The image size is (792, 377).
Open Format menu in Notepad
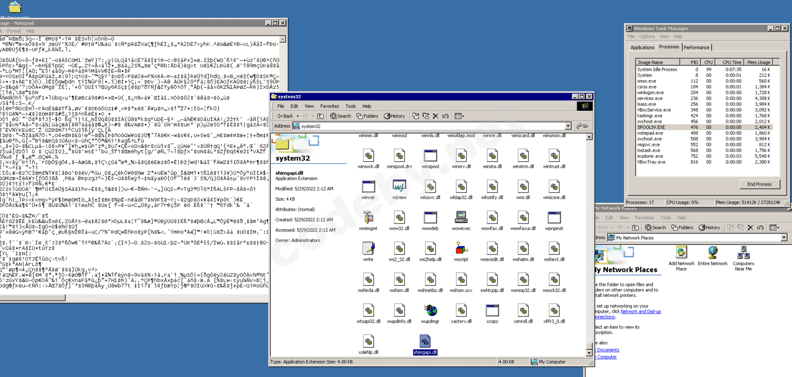pyautogui.click(x=14, y=31)
